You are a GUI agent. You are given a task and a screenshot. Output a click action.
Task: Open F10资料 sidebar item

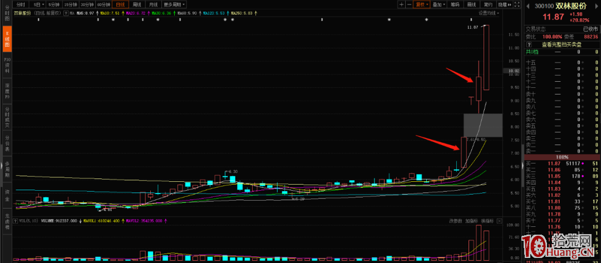[x=7, y=65]
